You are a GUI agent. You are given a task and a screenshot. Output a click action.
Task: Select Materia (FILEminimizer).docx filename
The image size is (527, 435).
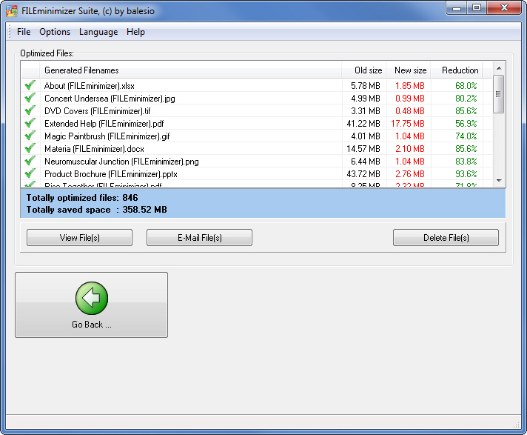[94, 149]
